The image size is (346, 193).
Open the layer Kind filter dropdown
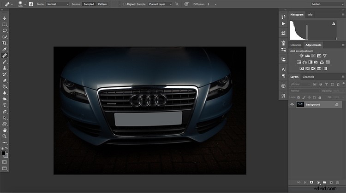pos(300,84)
